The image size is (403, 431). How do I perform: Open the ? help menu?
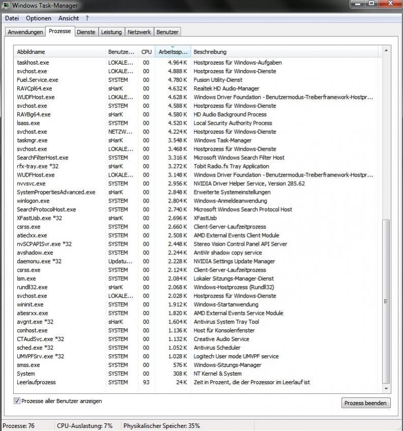click(87, 18)
